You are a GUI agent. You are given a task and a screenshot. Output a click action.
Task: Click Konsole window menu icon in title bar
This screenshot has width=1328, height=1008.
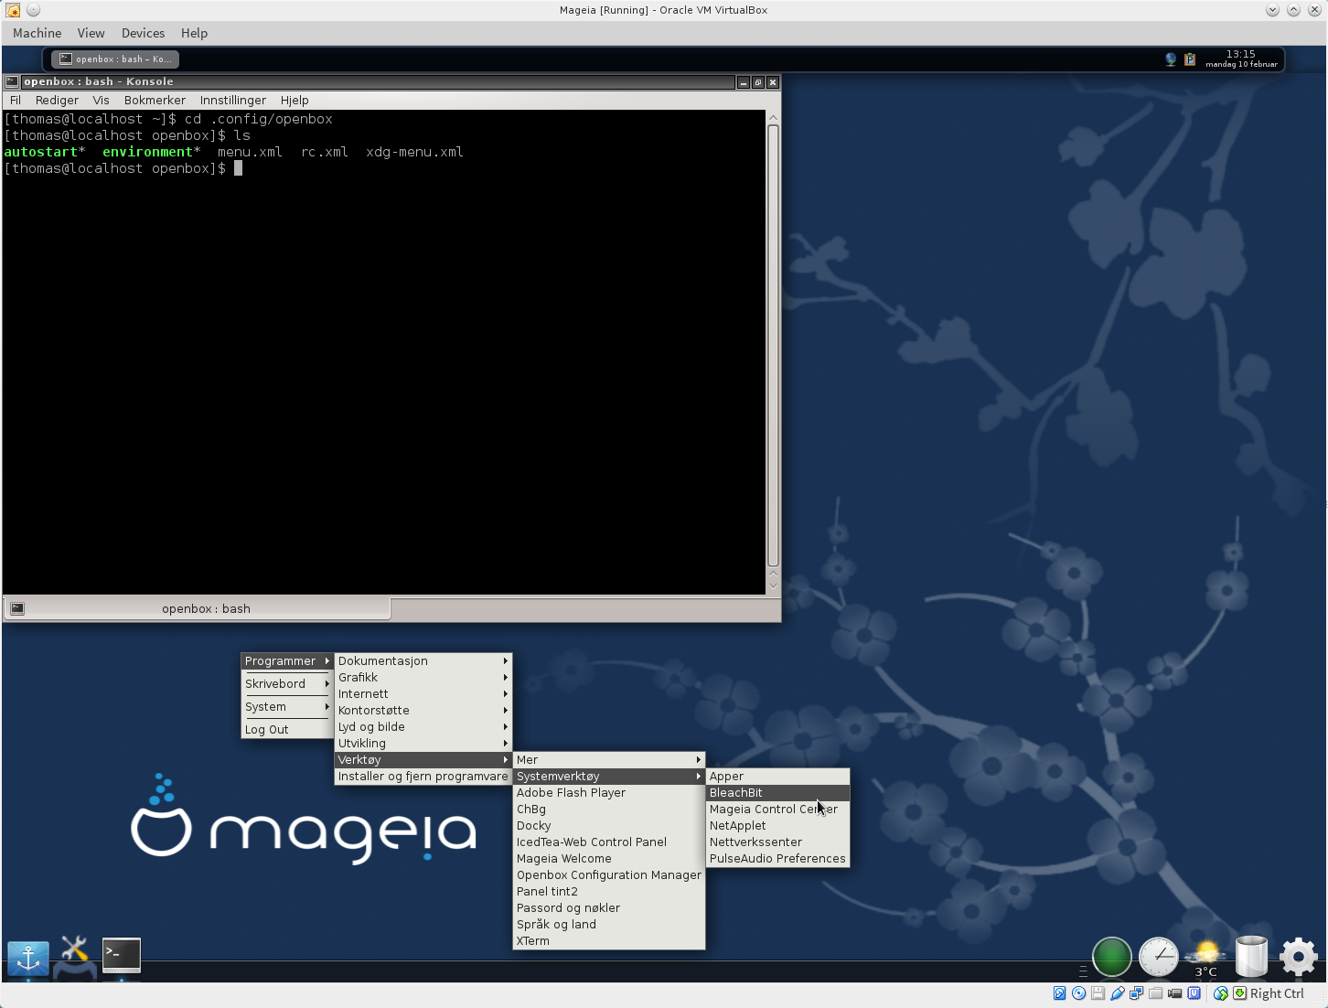point(12,81)
